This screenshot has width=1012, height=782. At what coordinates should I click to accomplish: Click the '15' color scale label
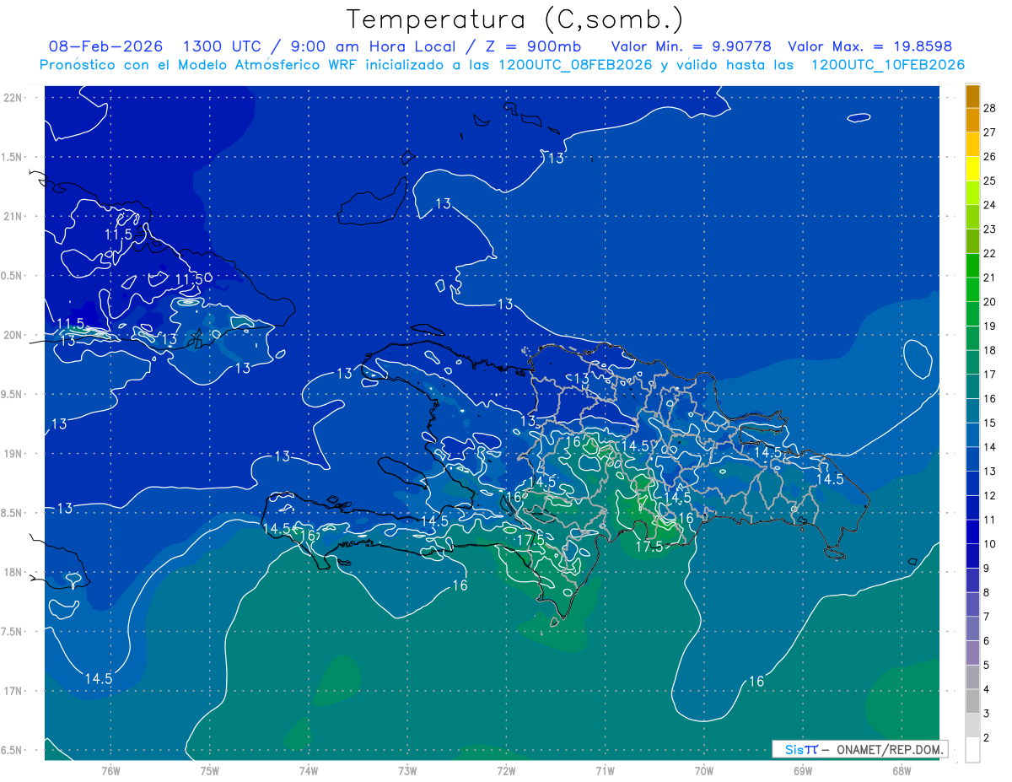coord(990,423)
